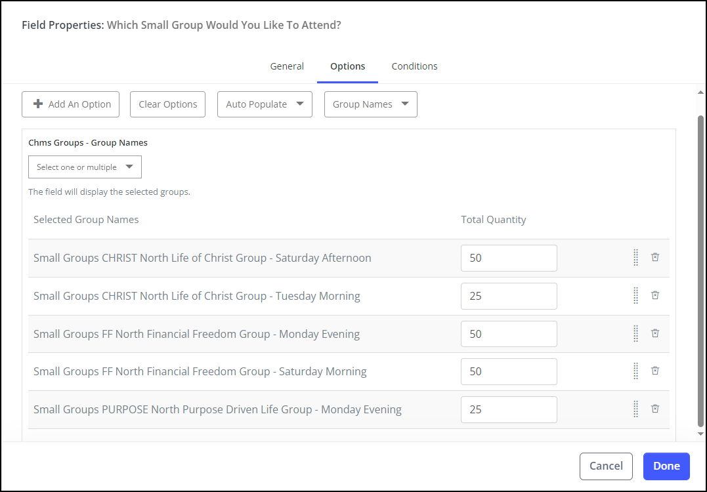The width and height of the screenshot is (707, 492).
Task: Click the vertical scrollbar on the right
Action: [x=699, y=262]
